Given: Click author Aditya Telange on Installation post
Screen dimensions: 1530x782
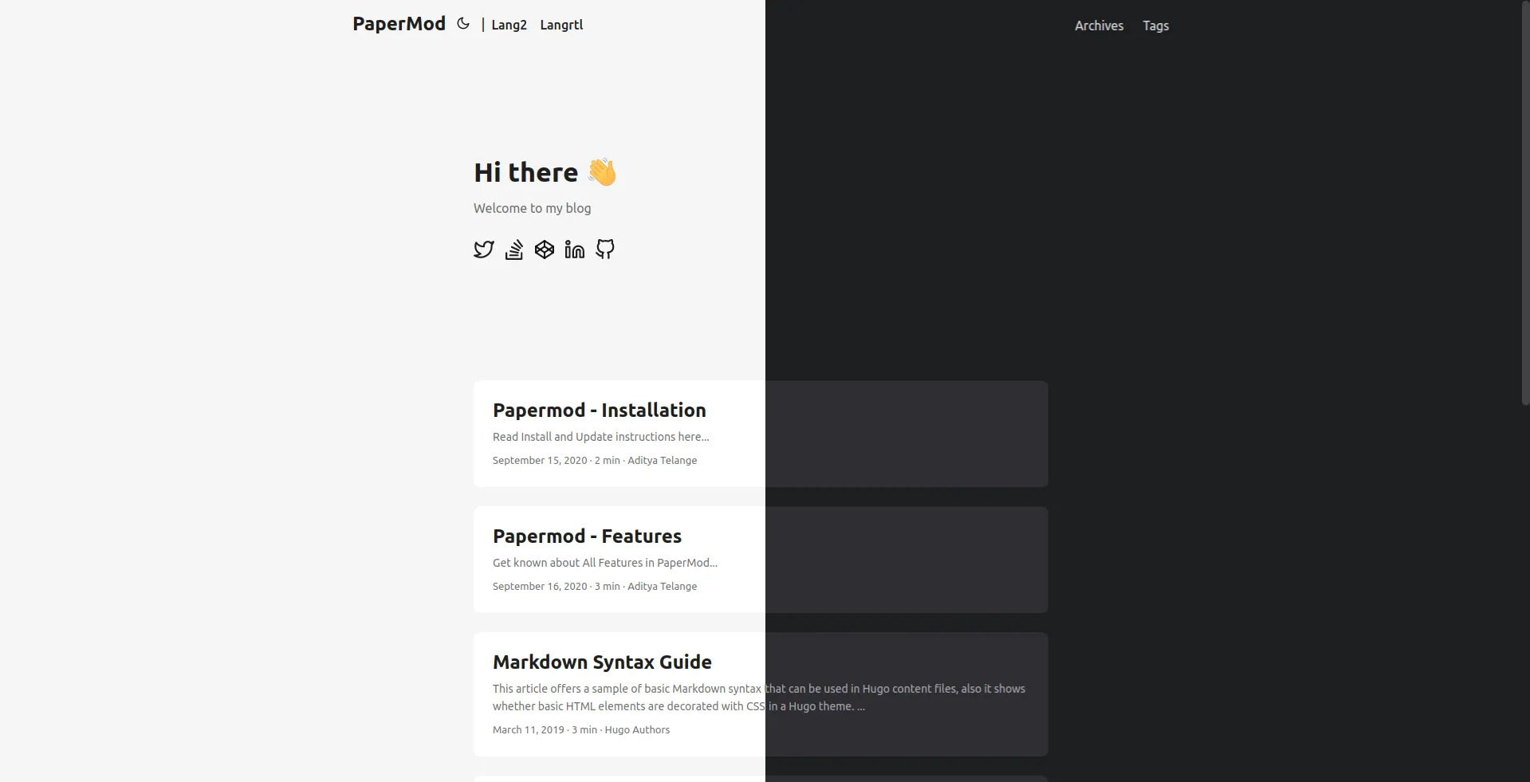Looking at the screenshot, I should click(661, 460).
